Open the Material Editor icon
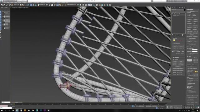This screenshot has width=200, height=112. (x=97, y=5)
